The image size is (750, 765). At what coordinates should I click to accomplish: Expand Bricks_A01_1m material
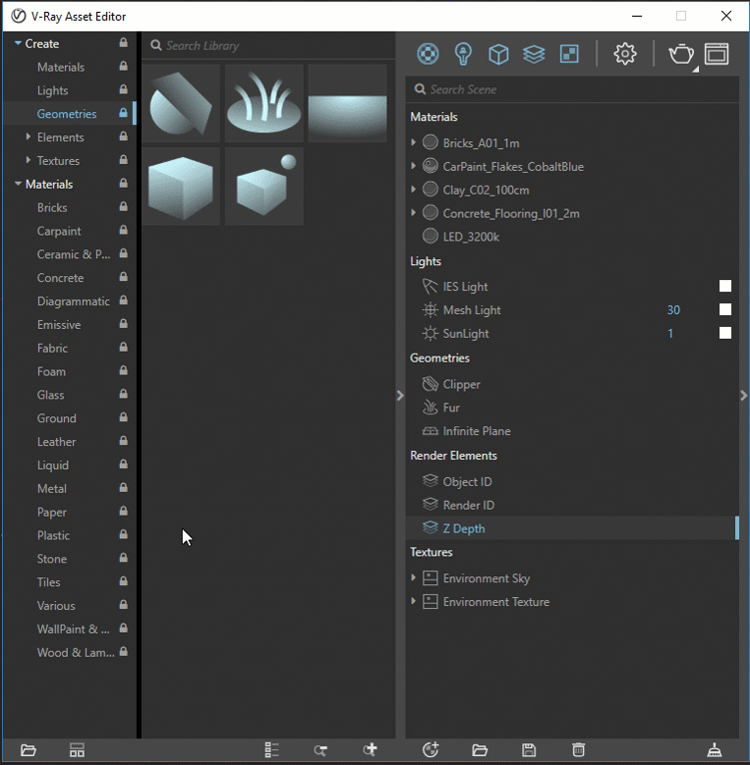414,142
